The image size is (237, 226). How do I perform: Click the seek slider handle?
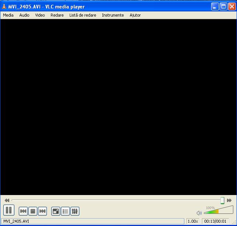pyautogui.click(x=222, y=201)
